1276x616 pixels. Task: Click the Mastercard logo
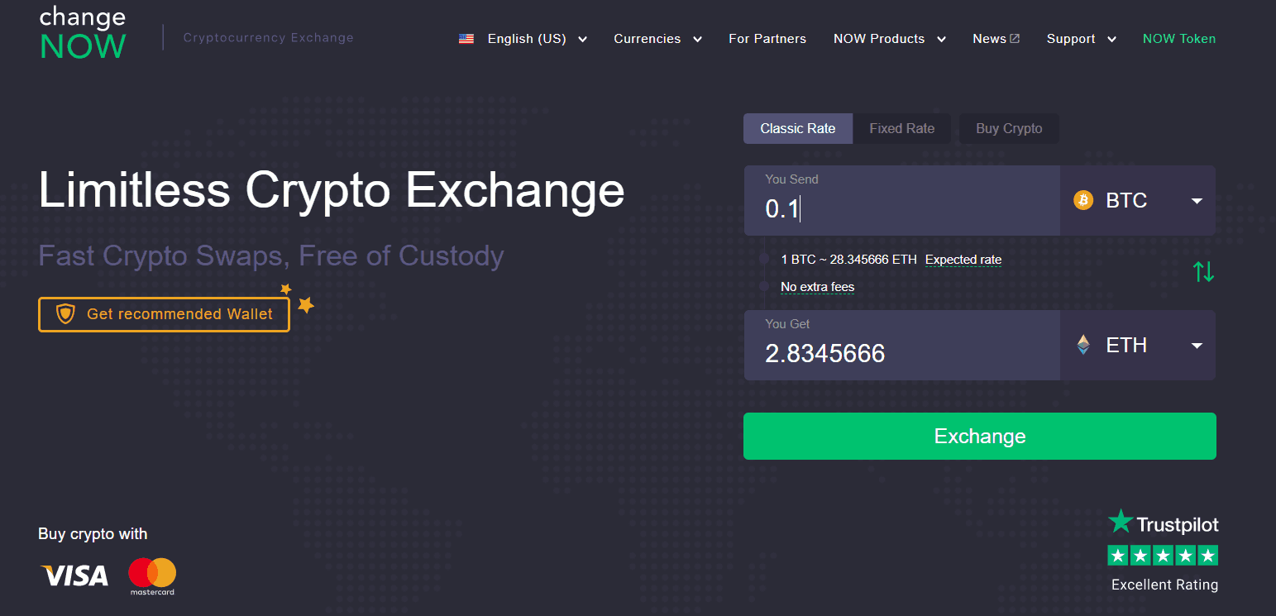(152, 575)
